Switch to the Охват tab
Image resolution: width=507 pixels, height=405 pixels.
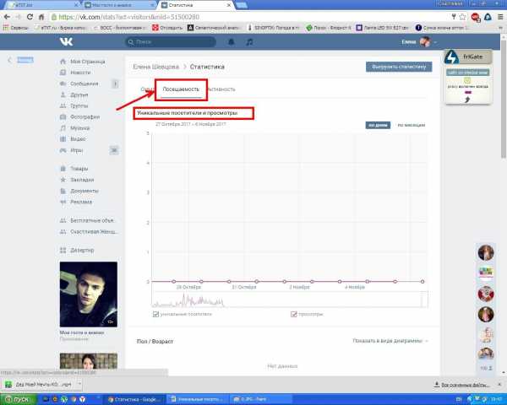146,89
